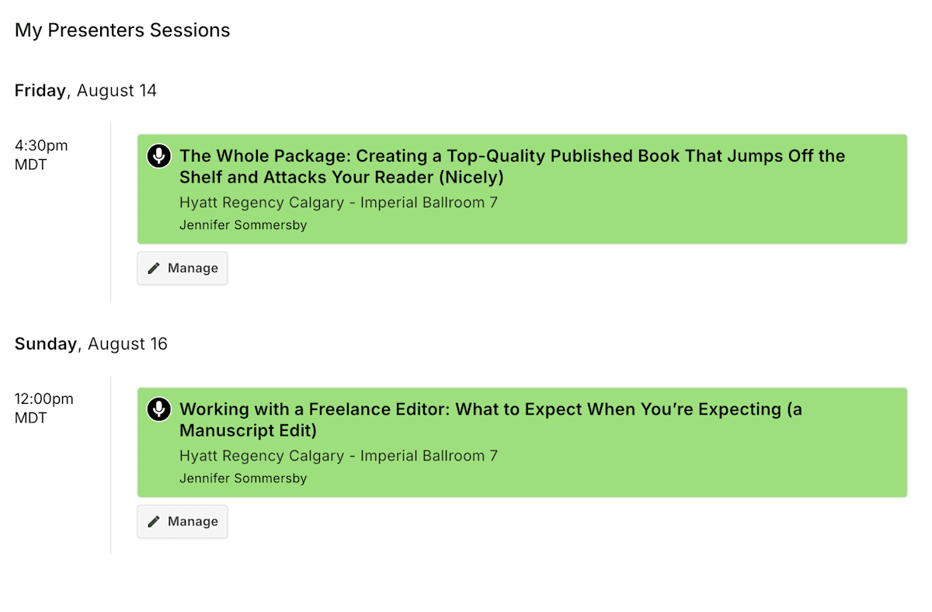Click MDT timezone beneath 4:30pm
Image resolution: width=932 pixels, height=612 pixels.
pyautogui.click(x=31, y=165)
